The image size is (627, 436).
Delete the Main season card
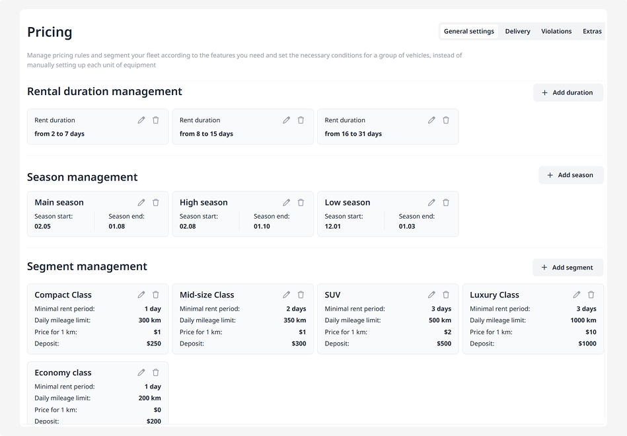[x=156, y=203]
